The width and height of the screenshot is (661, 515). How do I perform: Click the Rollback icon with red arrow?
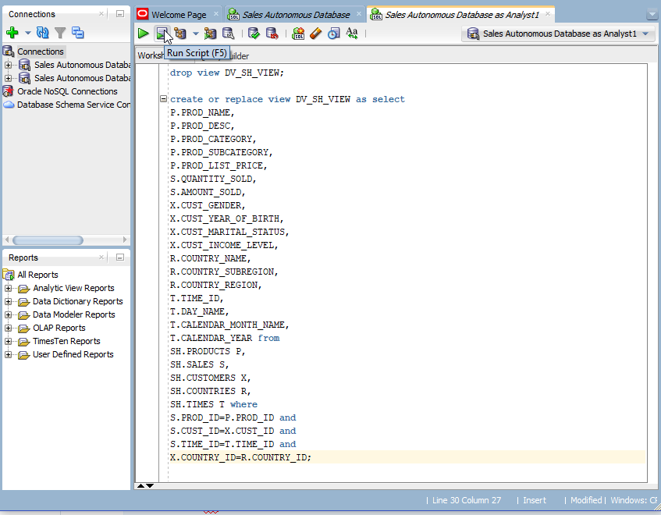272,34
